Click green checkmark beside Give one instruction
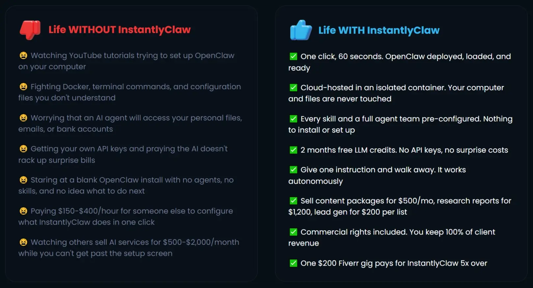533x288 pixels. pos(293,170)
